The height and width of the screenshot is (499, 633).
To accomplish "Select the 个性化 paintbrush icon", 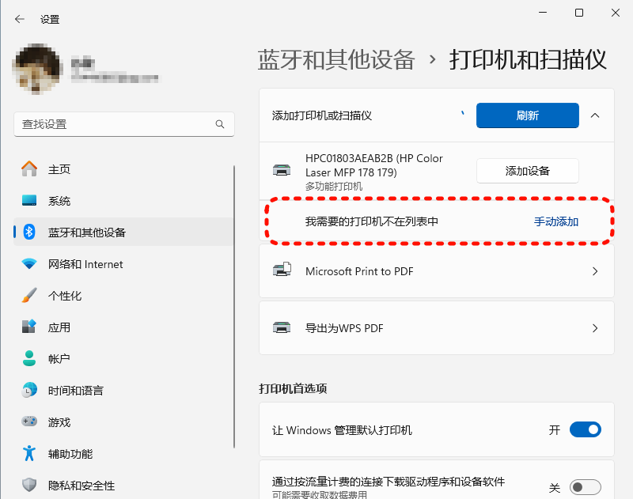I will (27, 295).
